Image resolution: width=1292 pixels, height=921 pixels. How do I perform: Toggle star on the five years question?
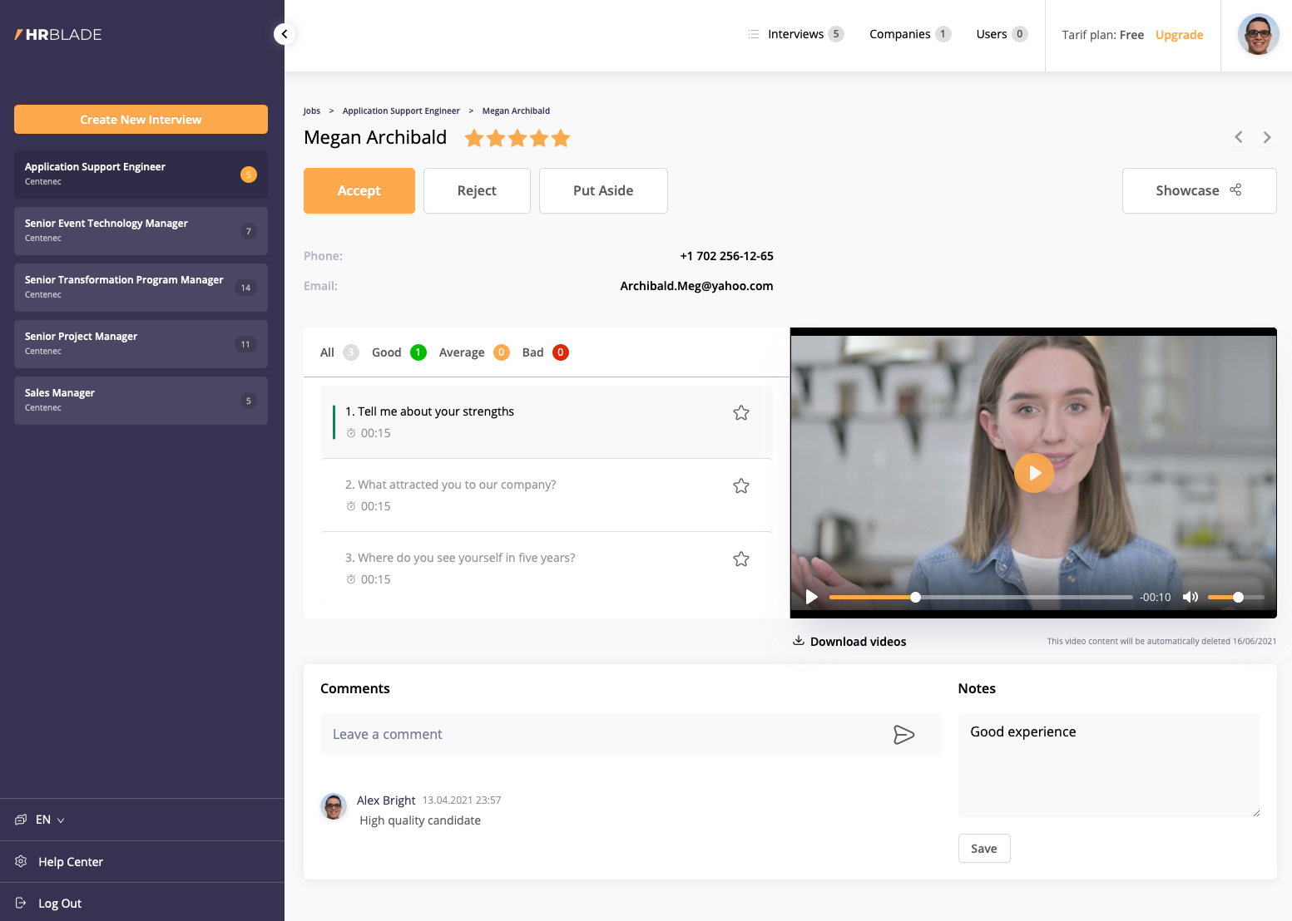(x=741, y=559)
